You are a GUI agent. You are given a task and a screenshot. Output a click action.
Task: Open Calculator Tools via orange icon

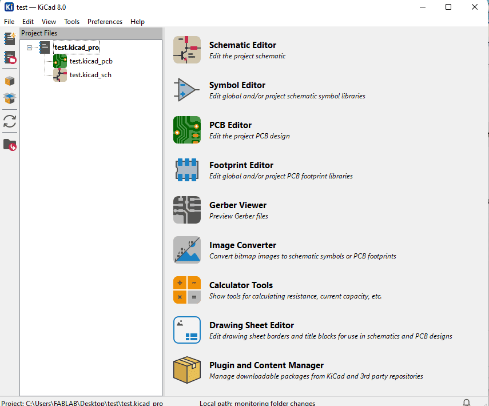(187, 290)
